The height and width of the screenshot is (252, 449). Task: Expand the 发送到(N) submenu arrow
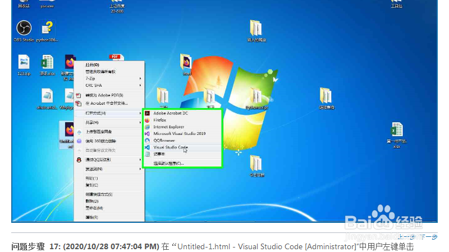click(140, 169)
